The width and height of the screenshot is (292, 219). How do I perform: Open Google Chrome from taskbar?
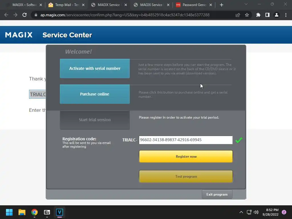click(x=35, y=212)
